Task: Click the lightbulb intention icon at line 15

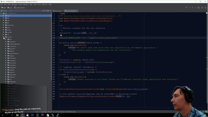Action: click(x=61, y=35)
